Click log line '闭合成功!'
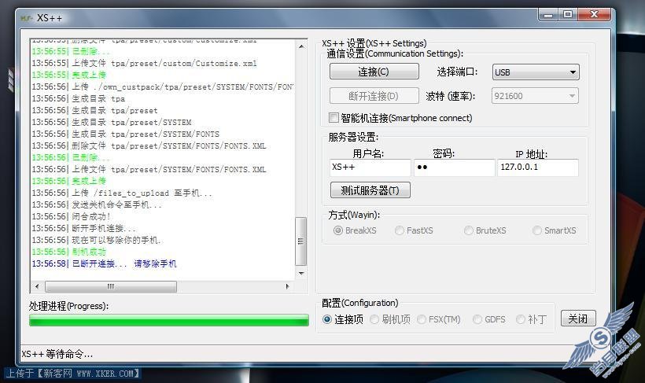The height and width of the screenshot is (383, 645). click(x=71, y=216)
